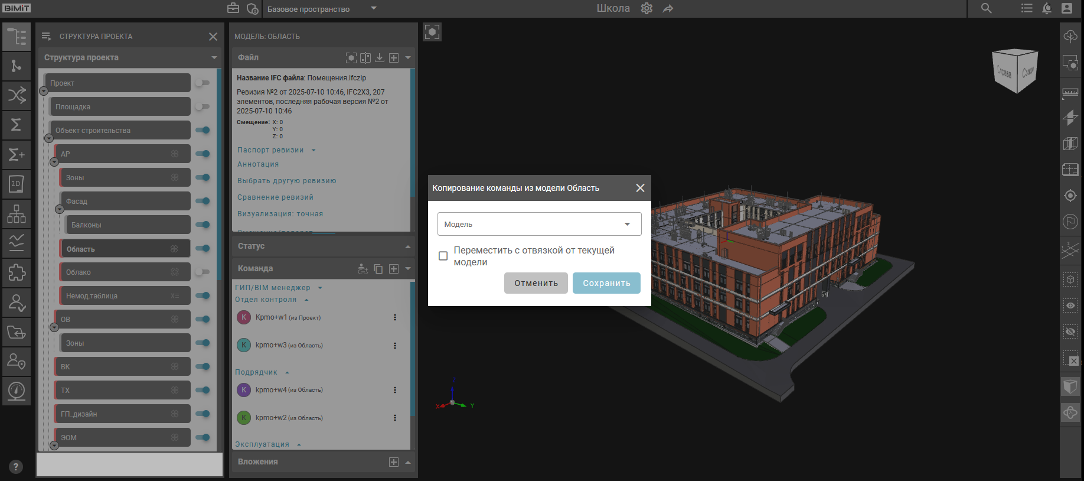
Task: Click the notifications bell icon
Action: click(x=1047, y=8)
